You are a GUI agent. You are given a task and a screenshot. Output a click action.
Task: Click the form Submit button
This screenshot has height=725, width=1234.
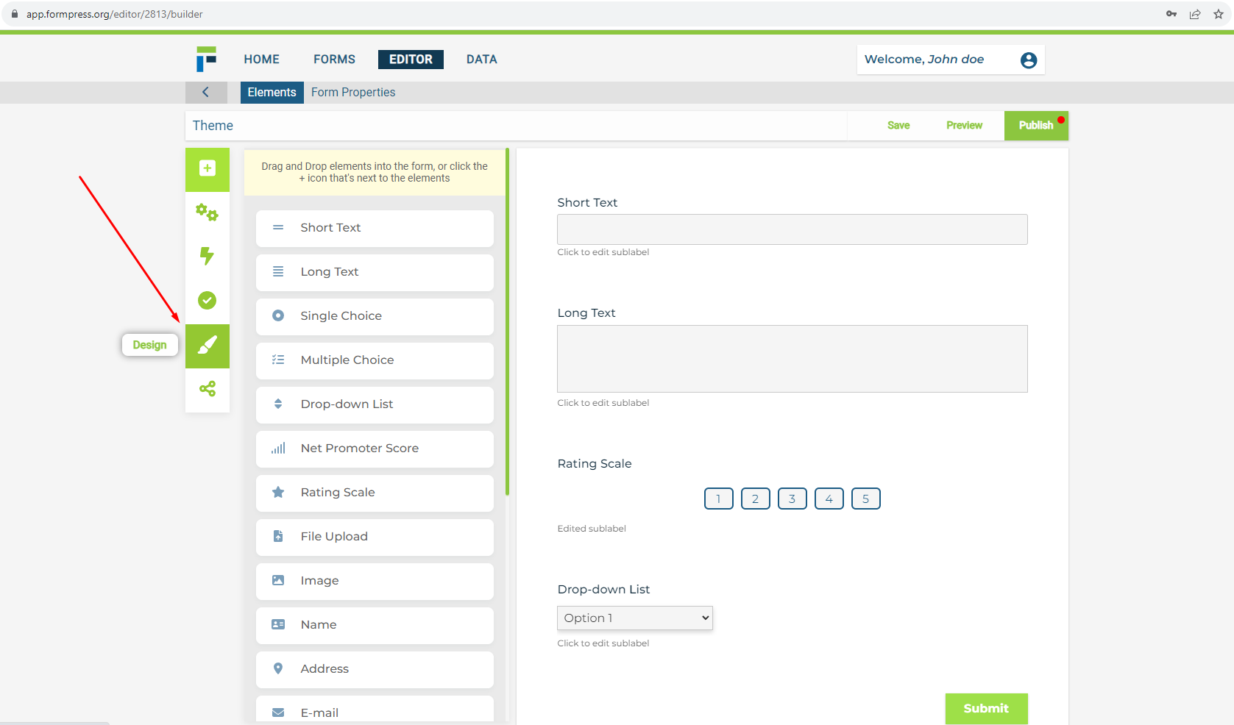click(986, 708)
